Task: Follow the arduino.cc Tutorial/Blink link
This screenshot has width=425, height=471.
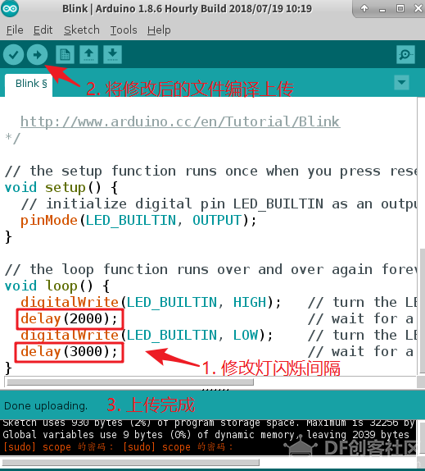Action: coord(180,122)
